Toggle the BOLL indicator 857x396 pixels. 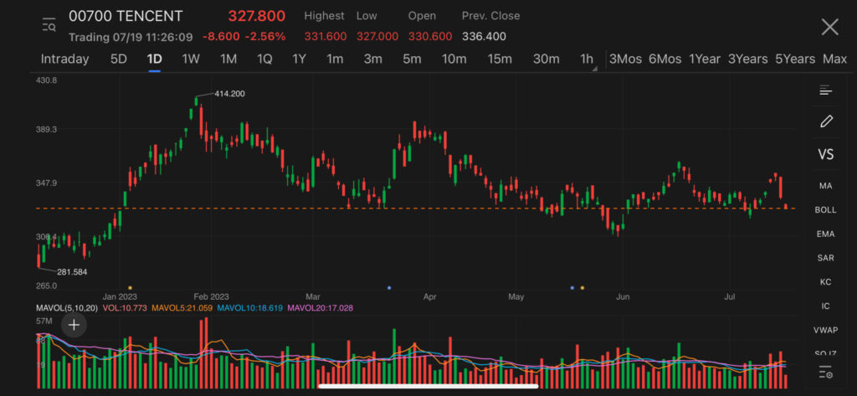[x=826, y=209]
